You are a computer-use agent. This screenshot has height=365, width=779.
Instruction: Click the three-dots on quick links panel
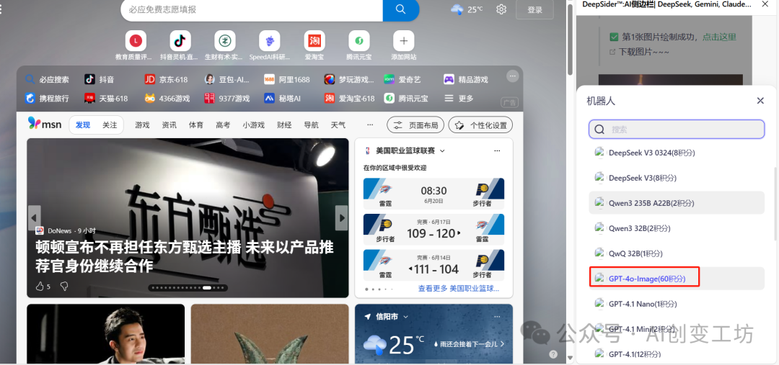[x=513, y=76]
